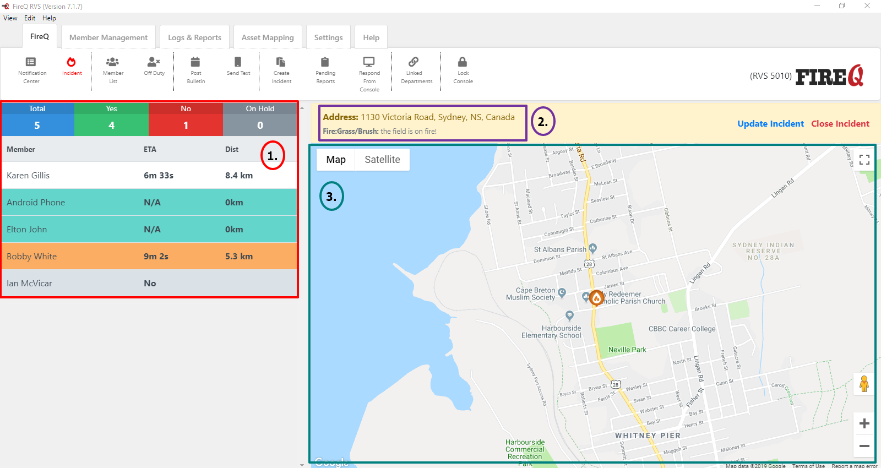Click Harbourside Elementary School pin
This screenshot has height=468, width=881.
pos(569,316)
